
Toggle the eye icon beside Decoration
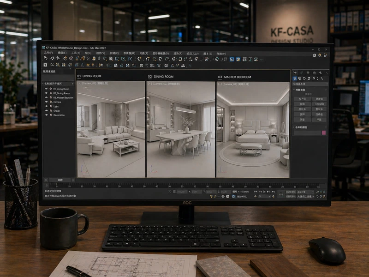click(46, 115)
